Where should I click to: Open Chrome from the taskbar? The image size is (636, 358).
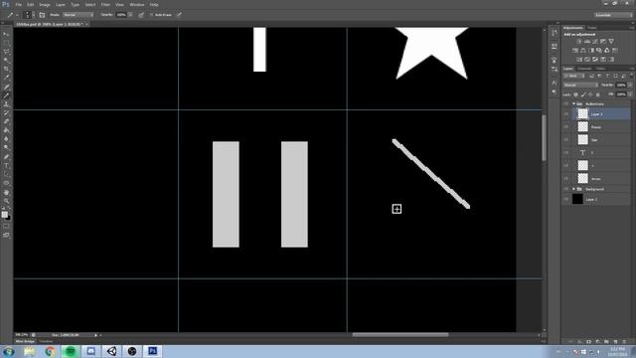[x=50, y=351]
